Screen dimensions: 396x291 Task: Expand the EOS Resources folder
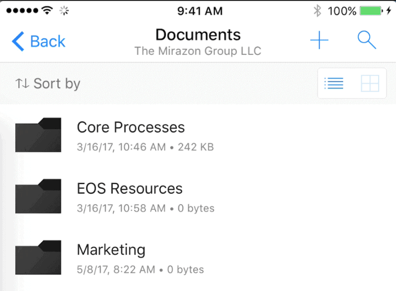(x=129, y=189)
